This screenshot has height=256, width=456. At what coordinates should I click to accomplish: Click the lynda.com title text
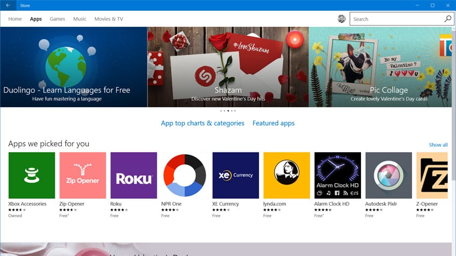tap(275, 204)
